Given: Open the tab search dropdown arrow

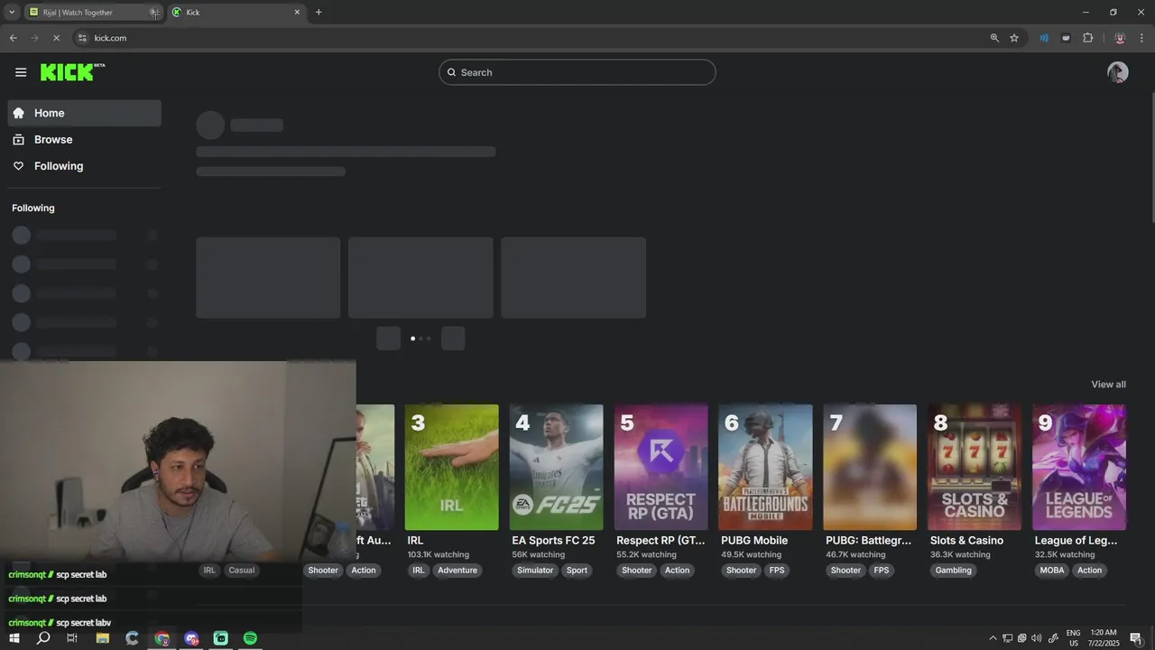Looking at the screenshot, I should (x=12, y=12).
